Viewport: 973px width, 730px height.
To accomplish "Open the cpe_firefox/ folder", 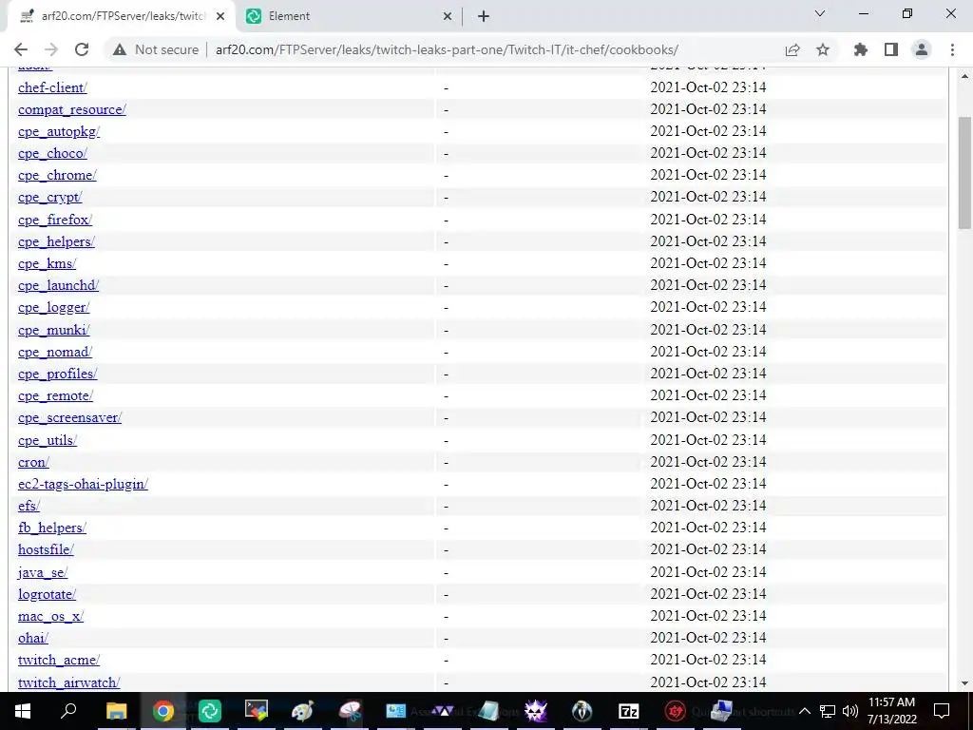I will coord(55,220).
